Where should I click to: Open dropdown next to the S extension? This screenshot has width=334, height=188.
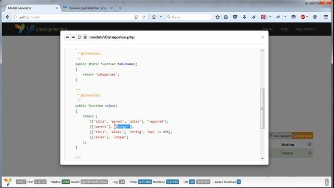pyautogui.click(x=270, y=17)
